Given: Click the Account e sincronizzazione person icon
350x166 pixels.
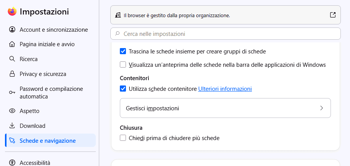Looking at the screenshot, I should tap(12, 30).
